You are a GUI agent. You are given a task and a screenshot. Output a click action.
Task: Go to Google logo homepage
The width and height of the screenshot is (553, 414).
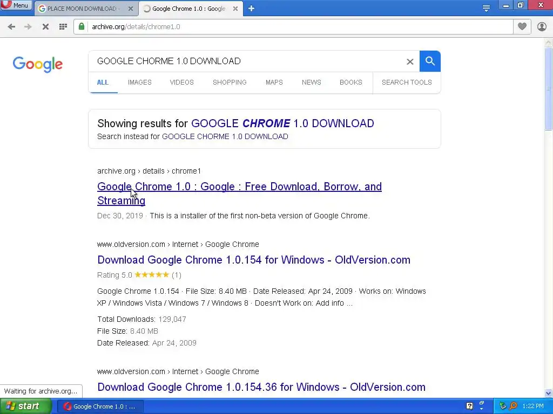(x=37, y=64)
